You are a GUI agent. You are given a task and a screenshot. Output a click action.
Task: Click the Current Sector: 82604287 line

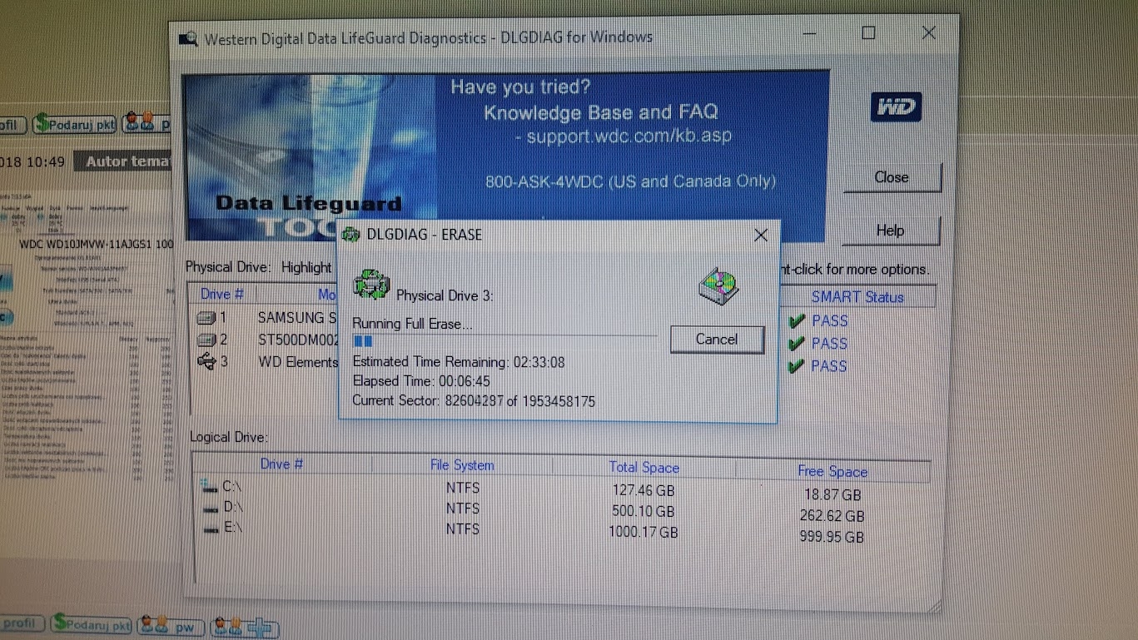pyautogui.click(x=474, y=402)
